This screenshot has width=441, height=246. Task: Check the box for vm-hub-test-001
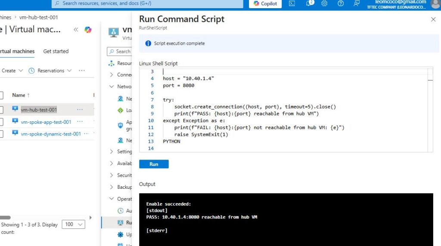pyautogui.click(x=1, y=110)
